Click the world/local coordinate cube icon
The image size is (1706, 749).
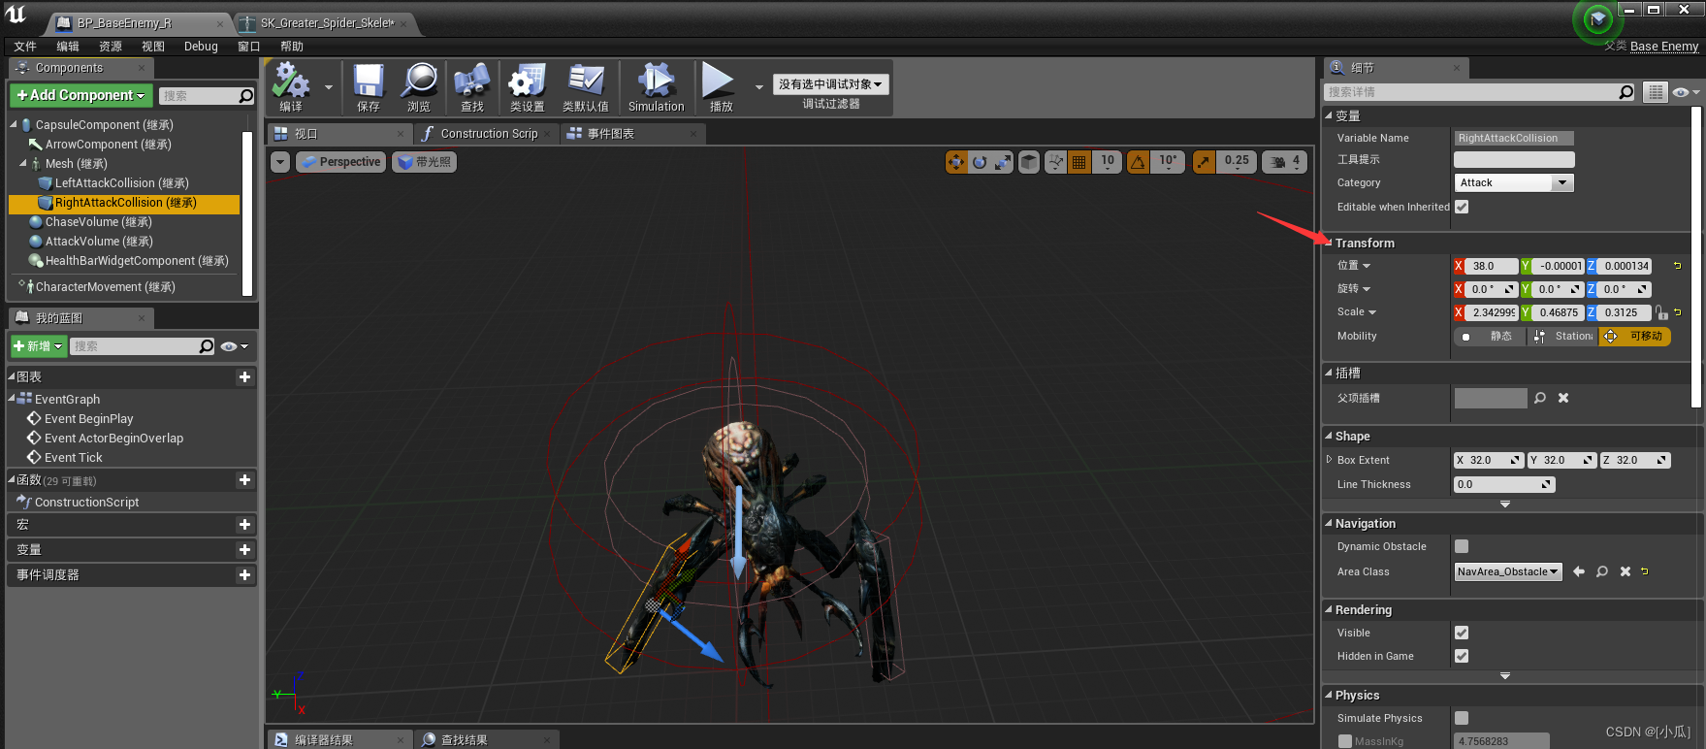pyautogui.click(x=1029, y=162)
